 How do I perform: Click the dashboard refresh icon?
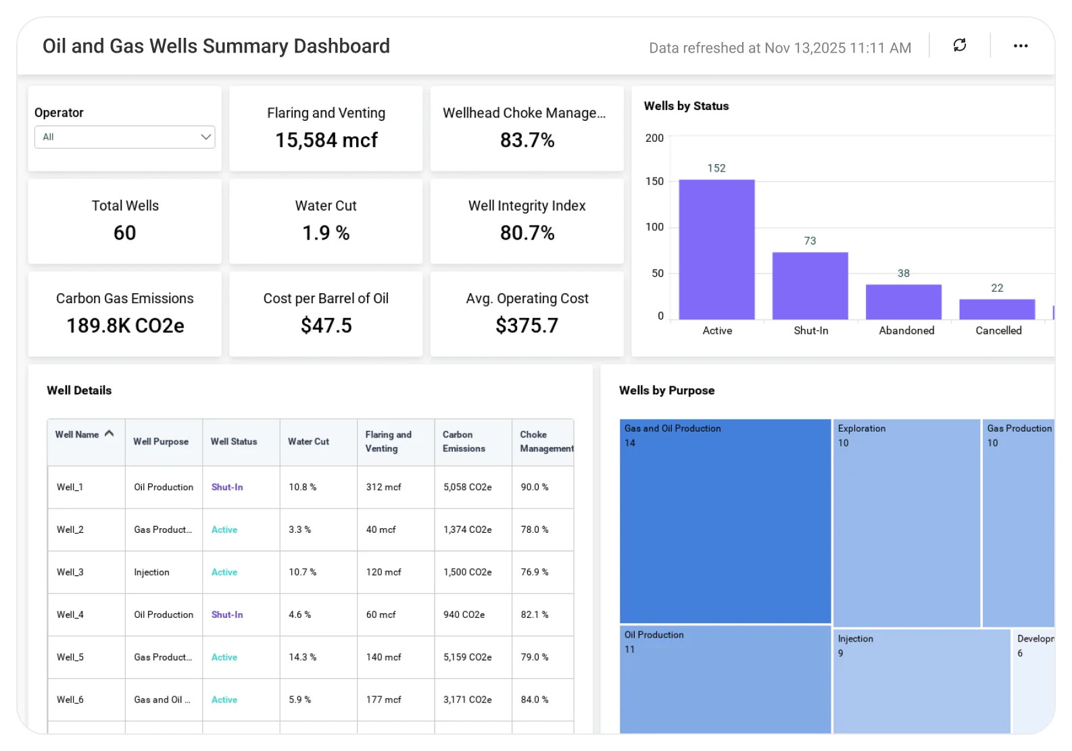(x=959, y=45)
